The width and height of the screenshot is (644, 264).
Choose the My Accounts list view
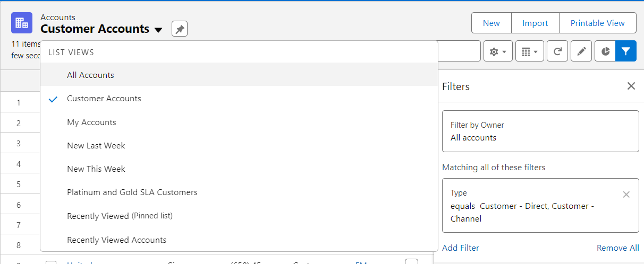[x=239, y=122]
